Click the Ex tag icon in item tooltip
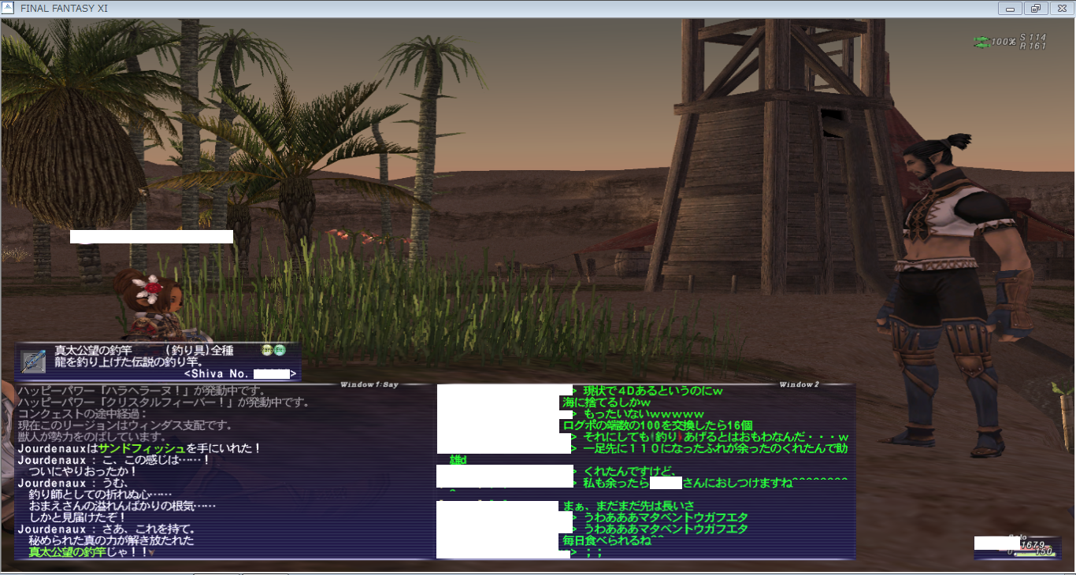1076x575 pixels. (280, 351)
